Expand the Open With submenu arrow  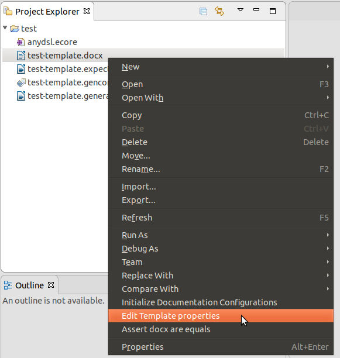click(328, 98)
